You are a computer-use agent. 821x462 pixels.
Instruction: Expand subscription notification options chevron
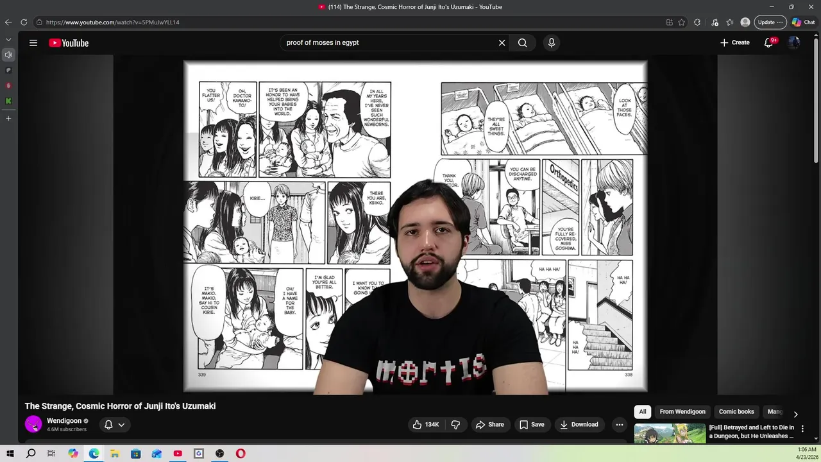point(121,425)
